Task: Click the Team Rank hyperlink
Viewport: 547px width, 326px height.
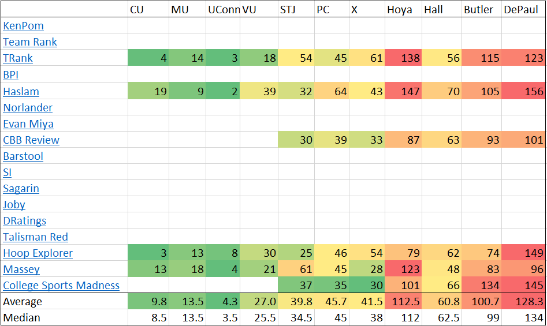Action: (x=30, y=42)
